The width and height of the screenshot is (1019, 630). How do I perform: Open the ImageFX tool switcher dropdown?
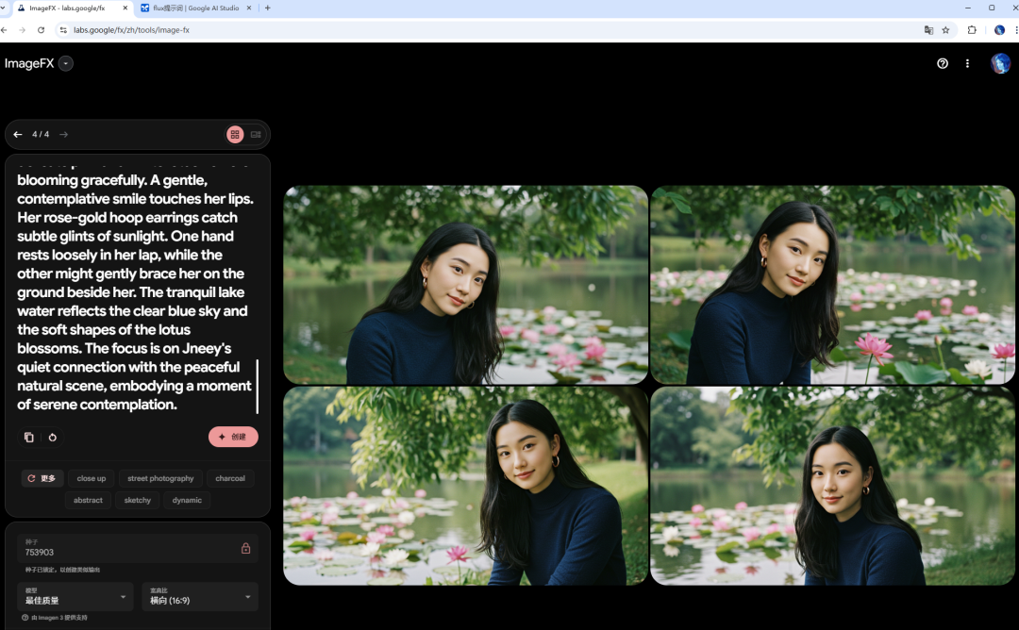tap(66, 63)
